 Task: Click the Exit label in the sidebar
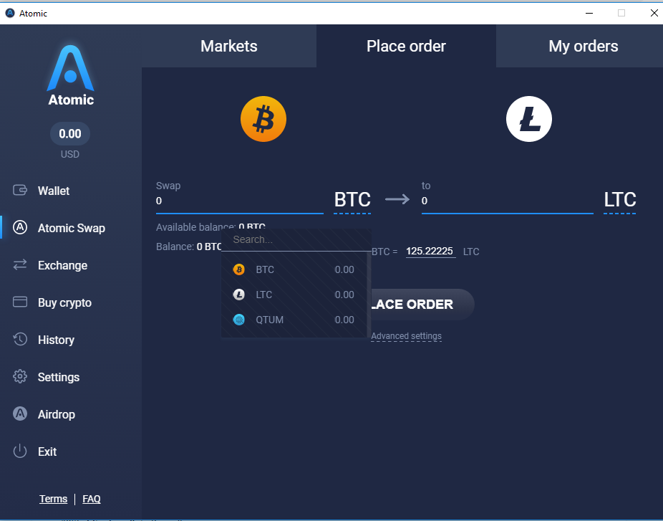click(x=47, y=451)
